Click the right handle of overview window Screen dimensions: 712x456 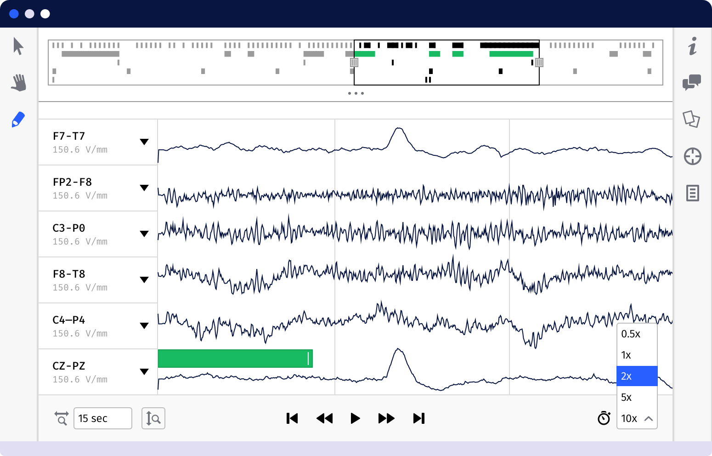pos(539,63)
